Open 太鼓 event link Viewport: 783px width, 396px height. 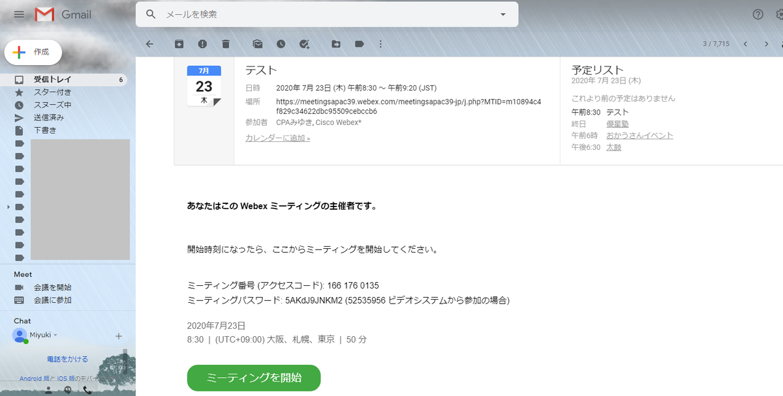[x=613, y=147]
